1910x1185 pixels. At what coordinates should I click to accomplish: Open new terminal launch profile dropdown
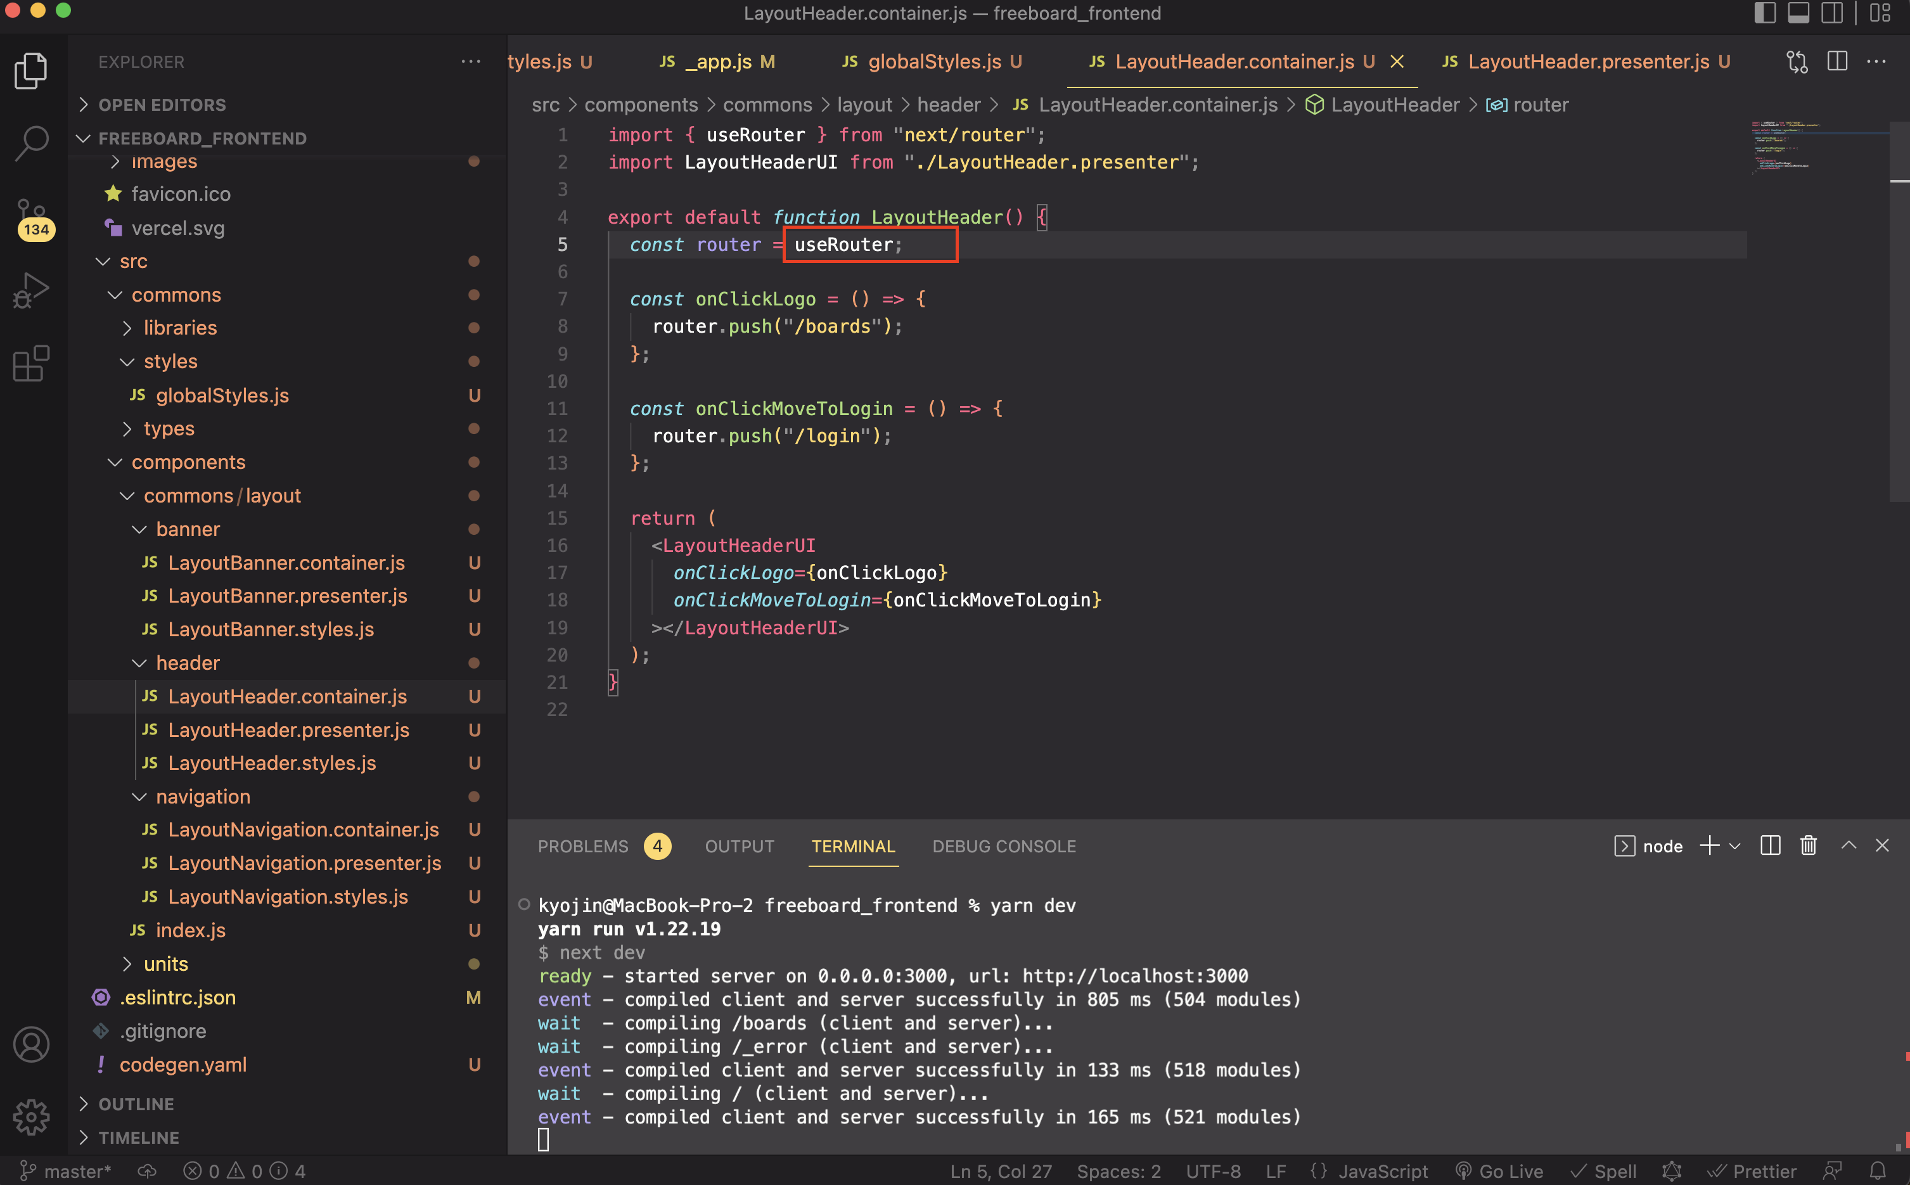(1734, 847)
